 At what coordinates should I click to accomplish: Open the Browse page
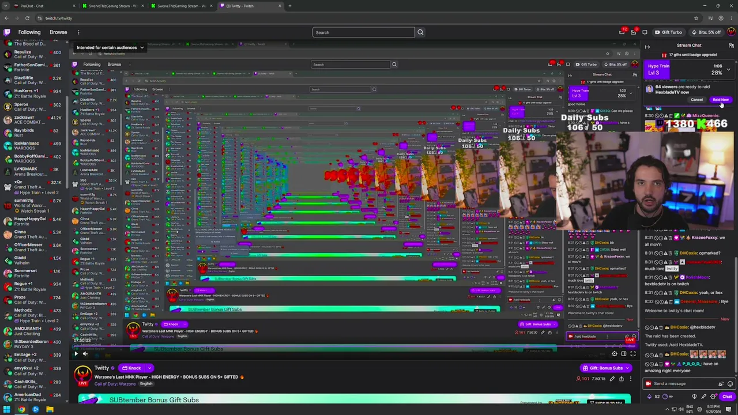tap(58, 32)
